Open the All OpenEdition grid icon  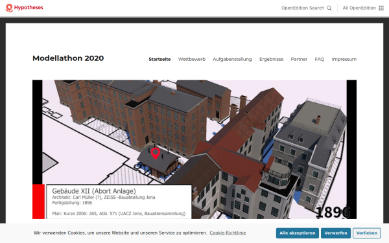pos(381,8)
